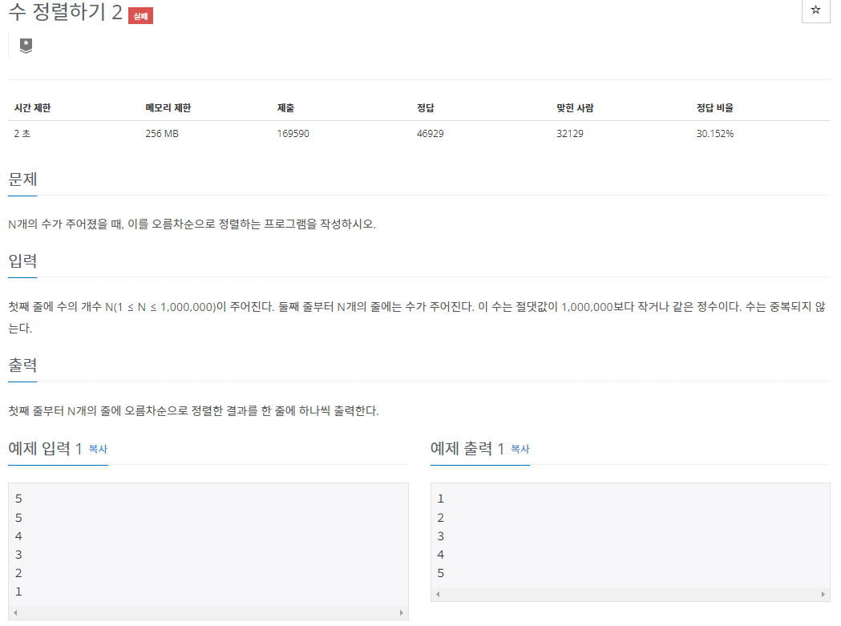The image size is (841, 626).
Task: Click the ratio value 30.152%
Action: 714,134
